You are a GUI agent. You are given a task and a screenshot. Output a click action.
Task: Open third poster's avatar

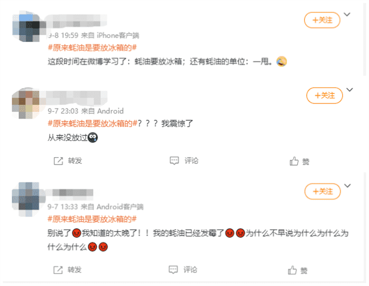(x=26, y=199)
